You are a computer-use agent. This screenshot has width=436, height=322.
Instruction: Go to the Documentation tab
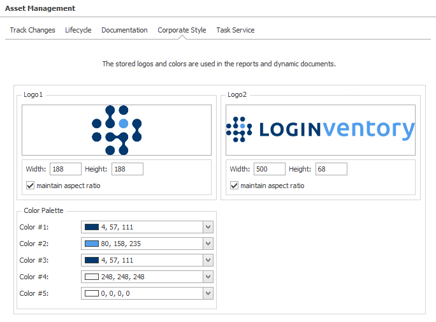pyautogui.click(x=124, y=30)
